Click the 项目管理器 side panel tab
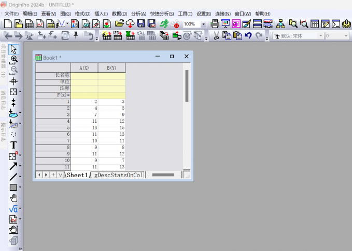The height and width of the screenshot is (251, 352). point(3,61)
